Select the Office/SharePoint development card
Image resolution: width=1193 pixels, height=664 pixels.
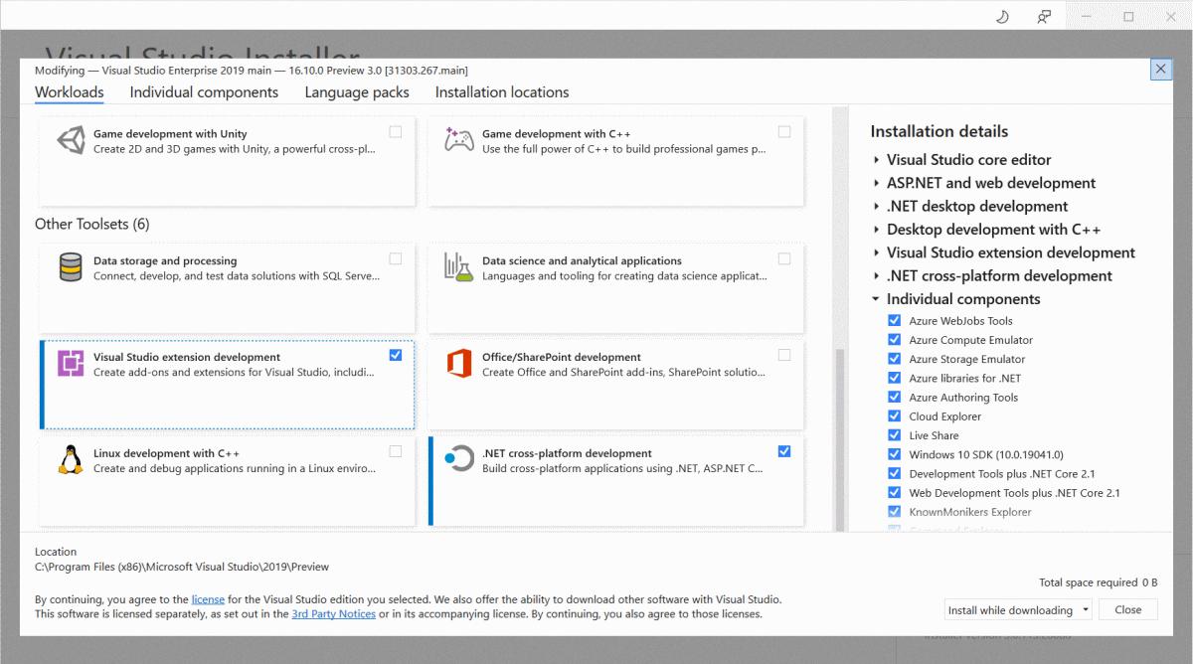(615, 385)
